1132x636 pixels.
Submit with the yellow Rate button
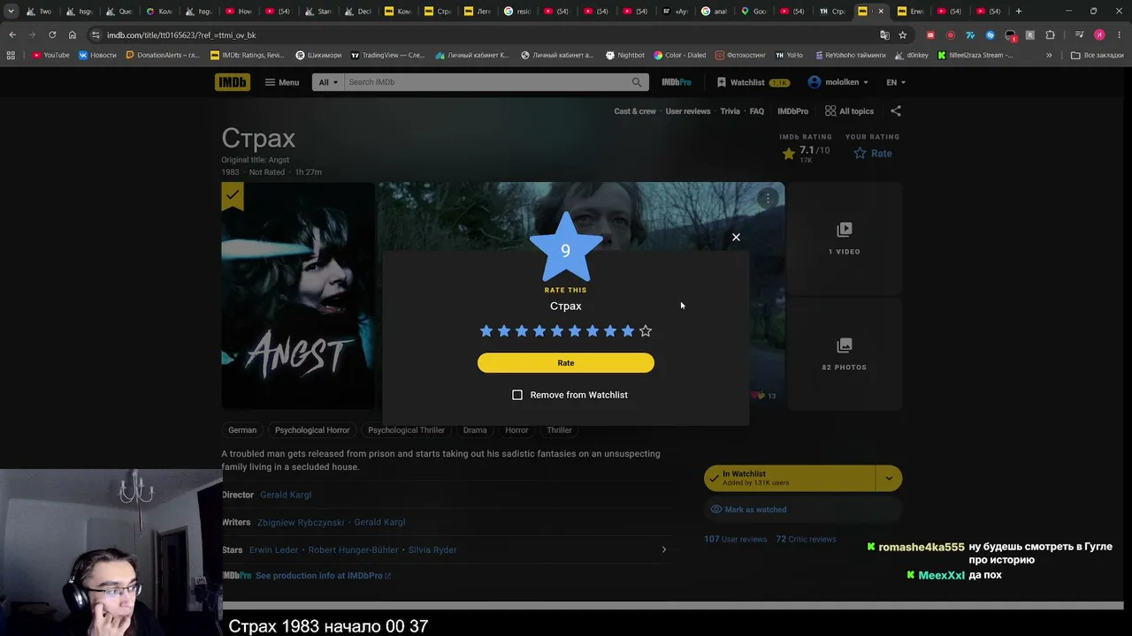coord(566,363)
